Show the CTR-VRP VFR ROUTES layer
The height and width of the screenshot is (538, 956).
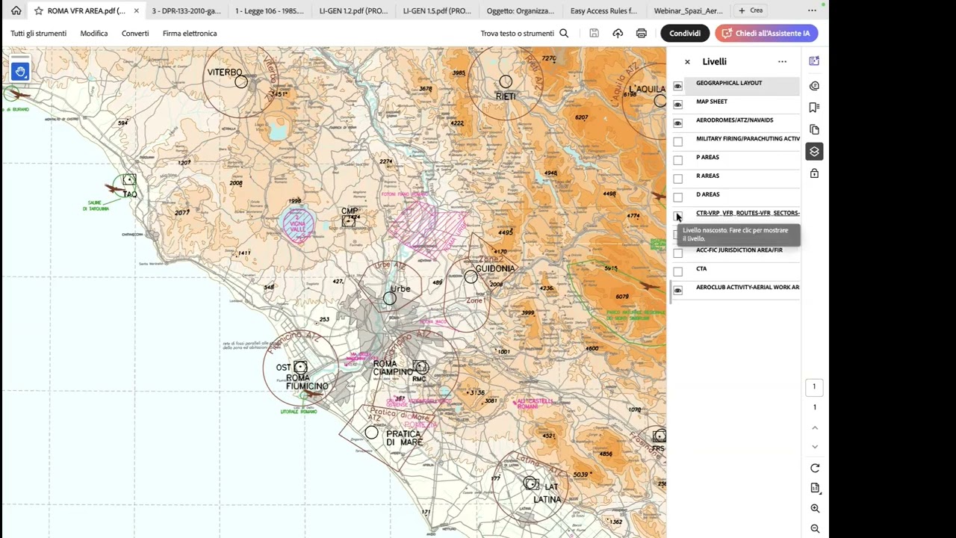(678, 216)
